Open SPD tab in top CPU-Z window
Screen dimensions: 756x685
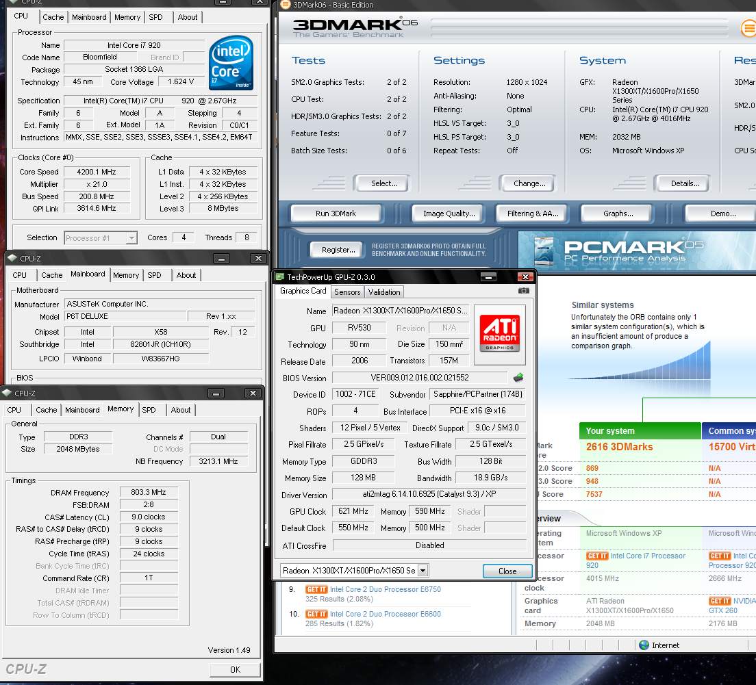tap(155, 17)
